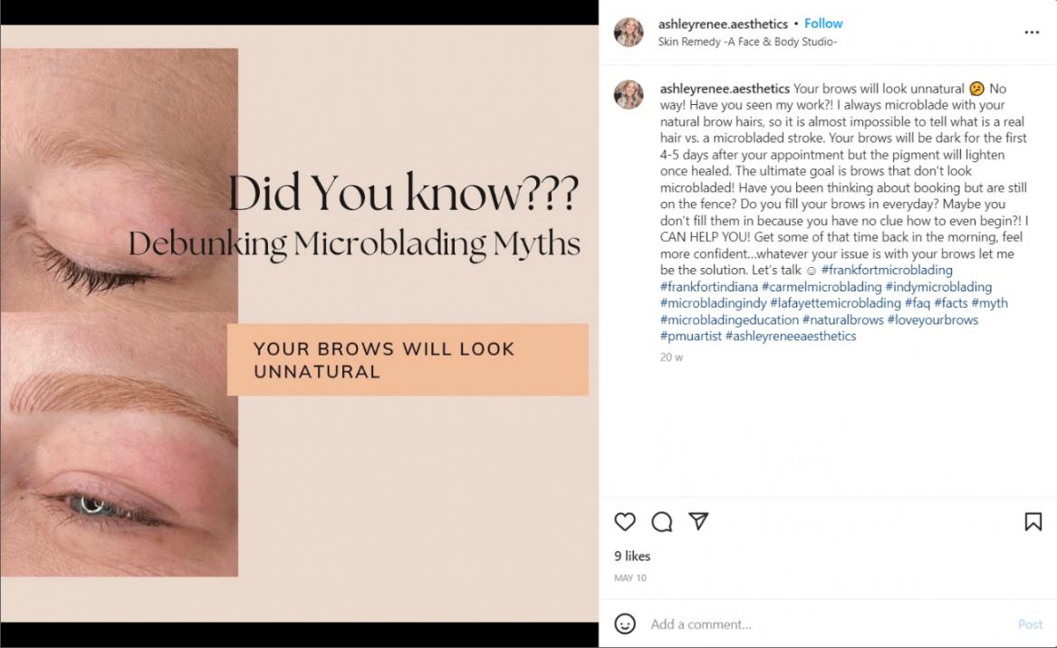Click the profile avatar in the post header

[x=629, y=33]
